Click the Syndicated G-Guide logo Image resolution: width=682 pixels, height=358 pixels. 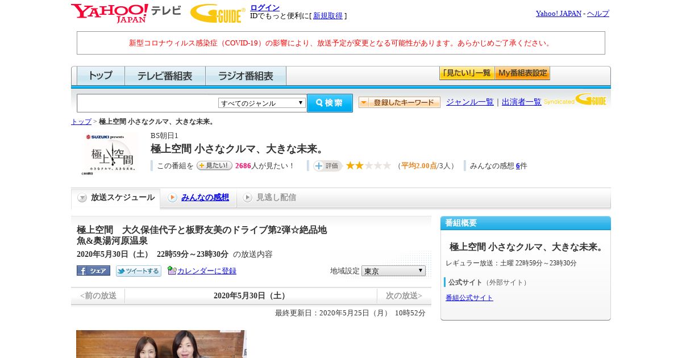click(575, 100)
